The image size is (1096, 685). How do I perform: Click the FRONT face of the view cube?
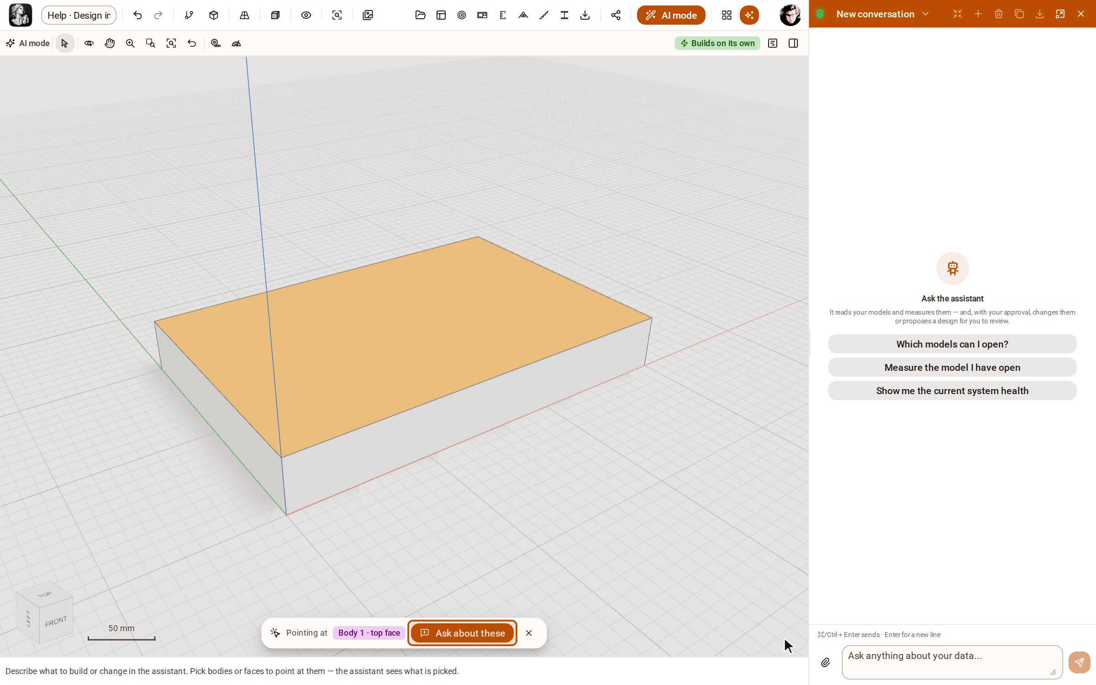tap(56, 622)
